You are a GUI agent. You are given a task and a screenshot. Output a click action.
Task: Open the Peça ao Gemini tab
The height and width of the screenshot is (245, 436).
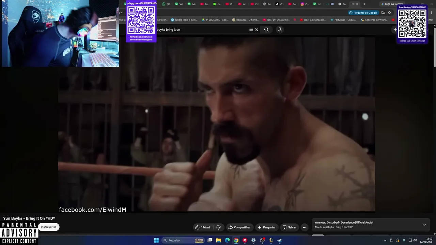[392, 4]
